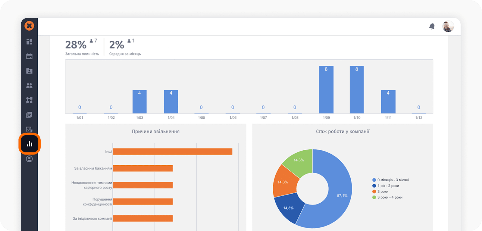Image resolution: width=482 pixels, height=231 pixels.
Task: Open the people group icon in sidebar
Action: [29, 86]
